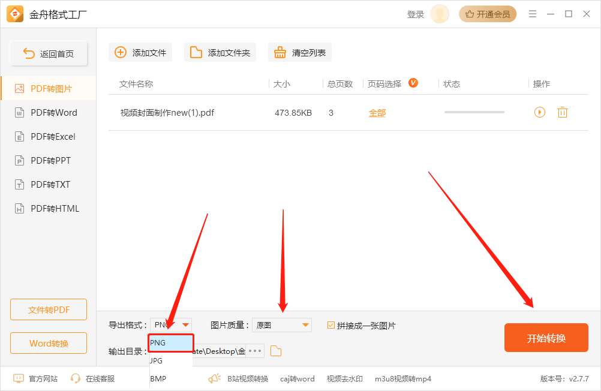Toggle the 拼接成一张图片 checkbox
The height and width of the screenshot is (391, 601).
coord(331,325)
